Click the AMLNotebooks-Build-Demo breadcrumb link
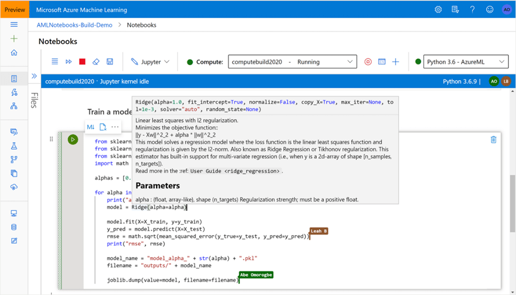Viewport: 516px width, 295px height. 75,25
